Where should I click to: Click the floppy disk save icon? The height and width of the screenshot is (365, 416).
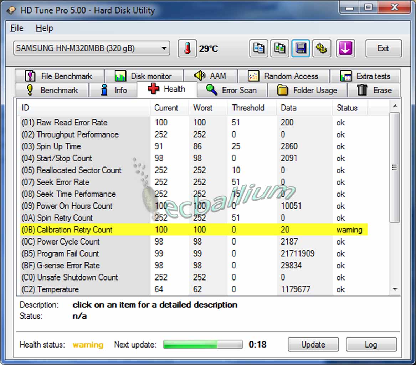301,48
